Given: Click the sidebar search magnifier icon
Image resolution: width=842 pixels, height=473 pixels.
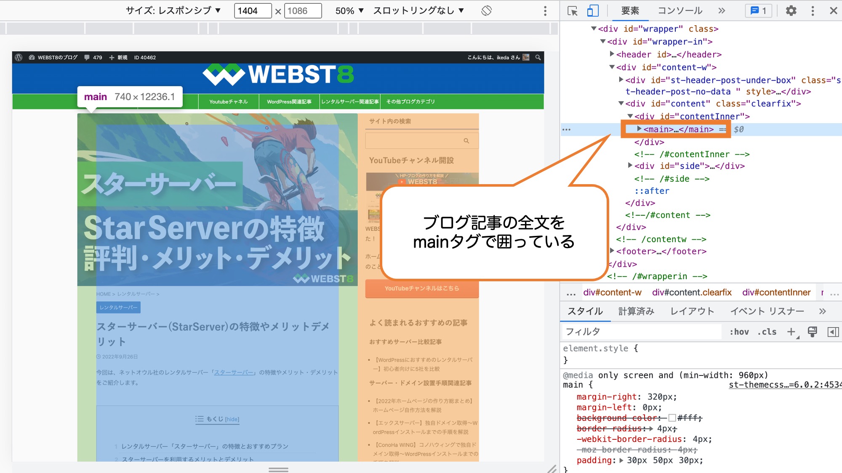Looking at the screenshot, I should coord(466,141).
